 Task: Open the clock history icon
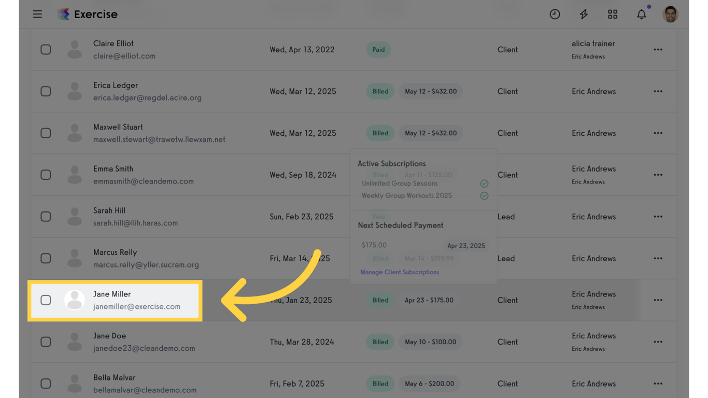555,15
